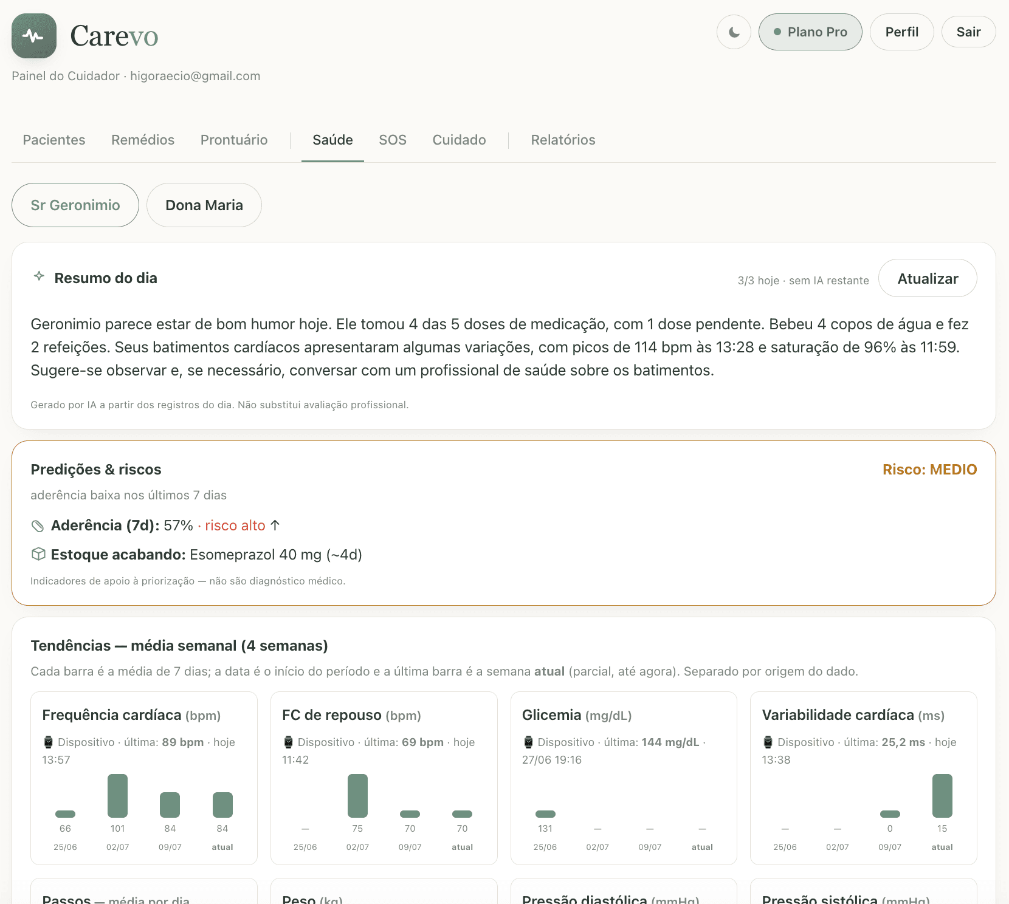Click the Glicemia (mg/dL) card title
Viewport: 1009px width, 904px height.
tap(577, 715)
